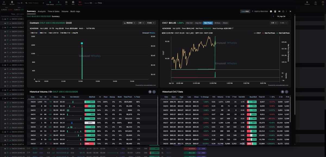326x157 pixels.
Task: Open Next Earnings external link icon
Action: tap(233, 28)
